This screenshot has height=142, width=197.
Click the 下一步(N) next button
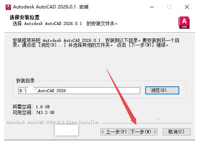pos(143,132)
